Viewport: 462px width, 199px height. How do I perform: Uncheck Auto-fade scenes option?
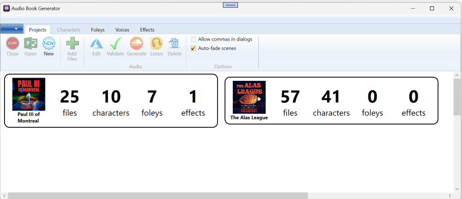click(x=194, y=48)
